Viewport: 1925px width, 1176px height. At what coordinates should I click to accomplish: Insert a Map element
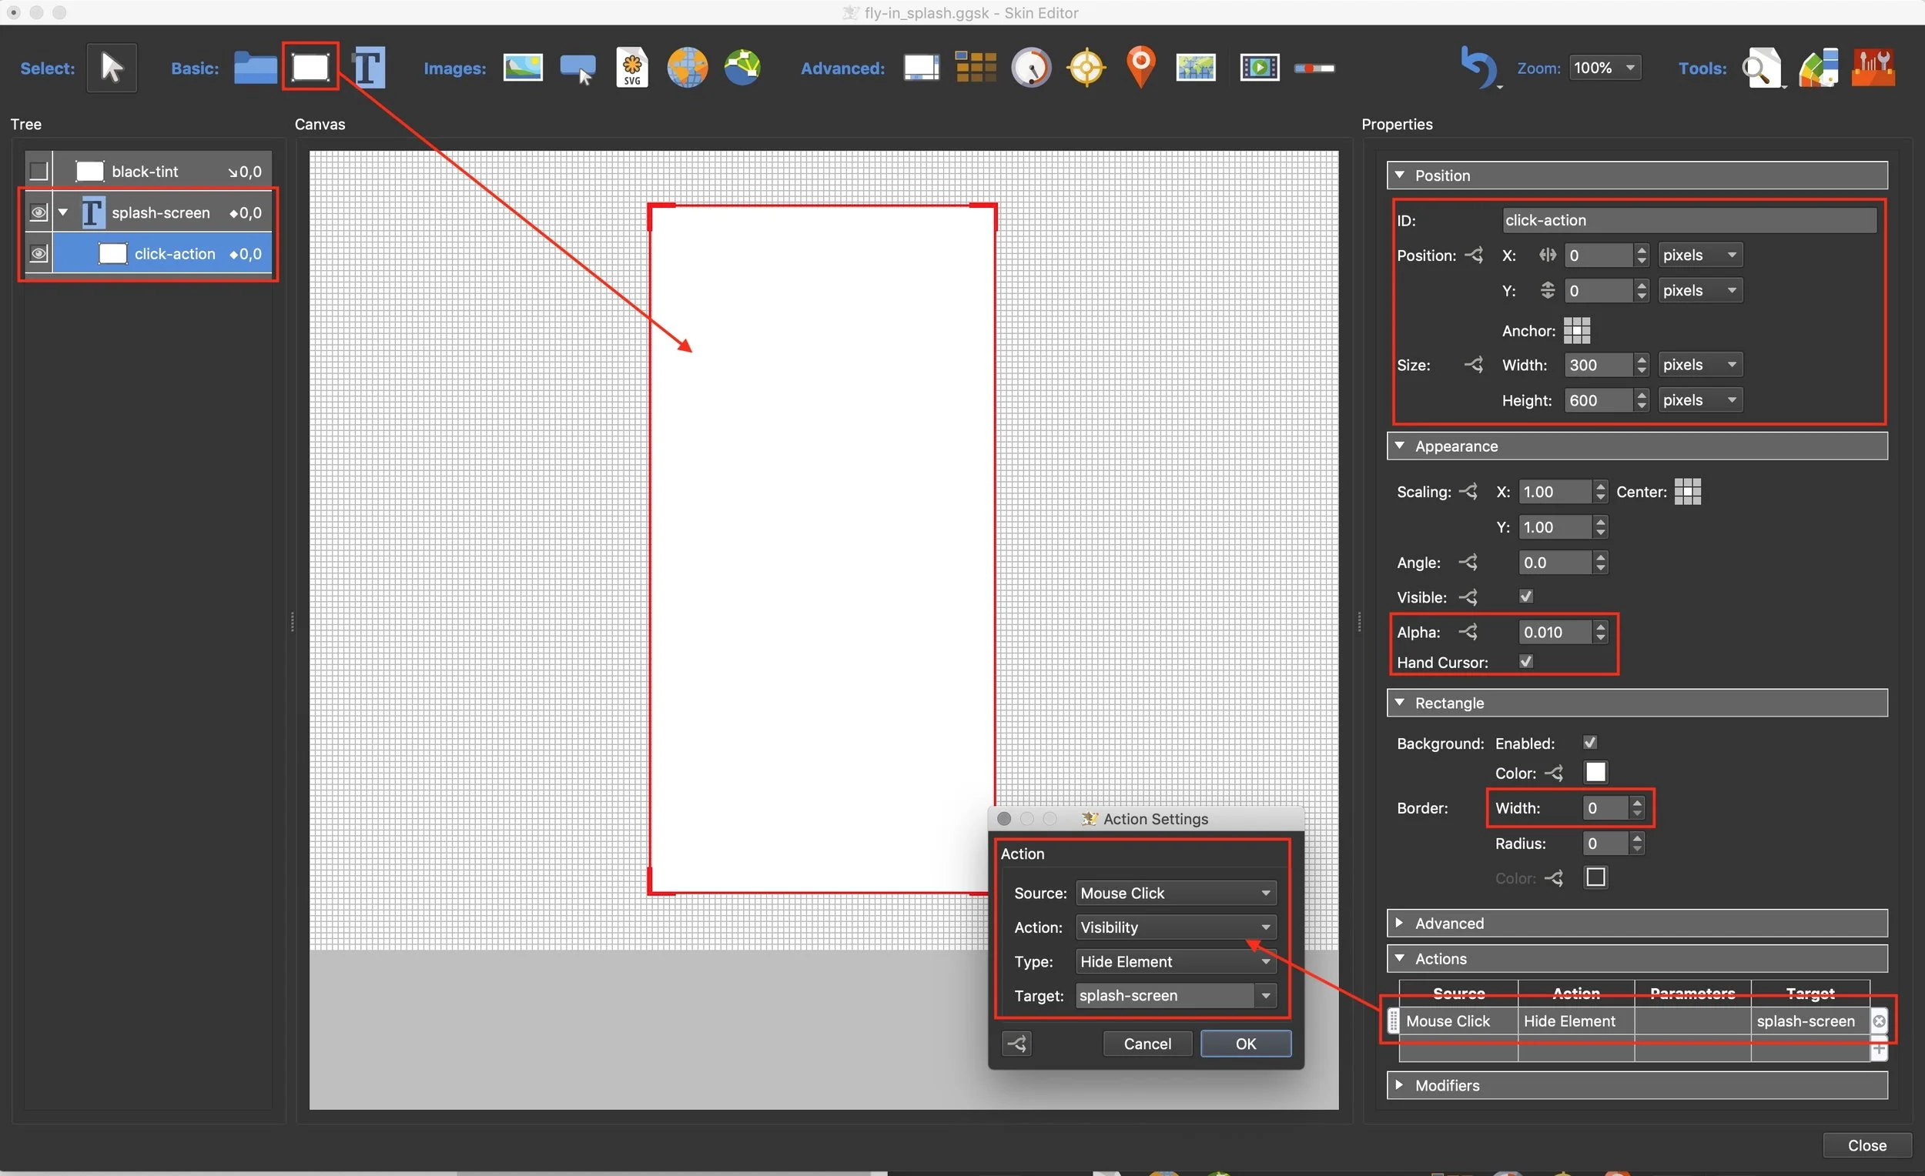coord(1196,68)
